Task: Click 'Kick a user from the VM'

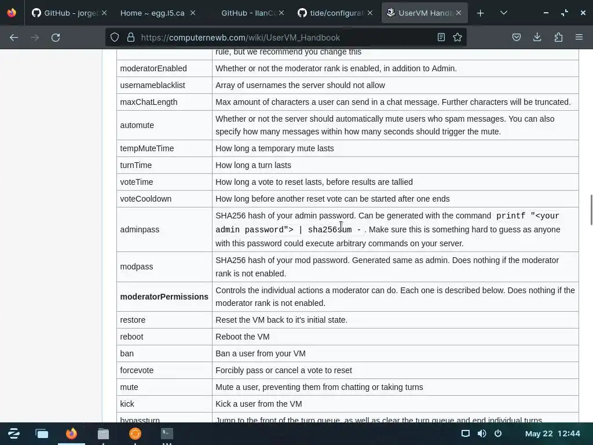Action: pos(259,404)
